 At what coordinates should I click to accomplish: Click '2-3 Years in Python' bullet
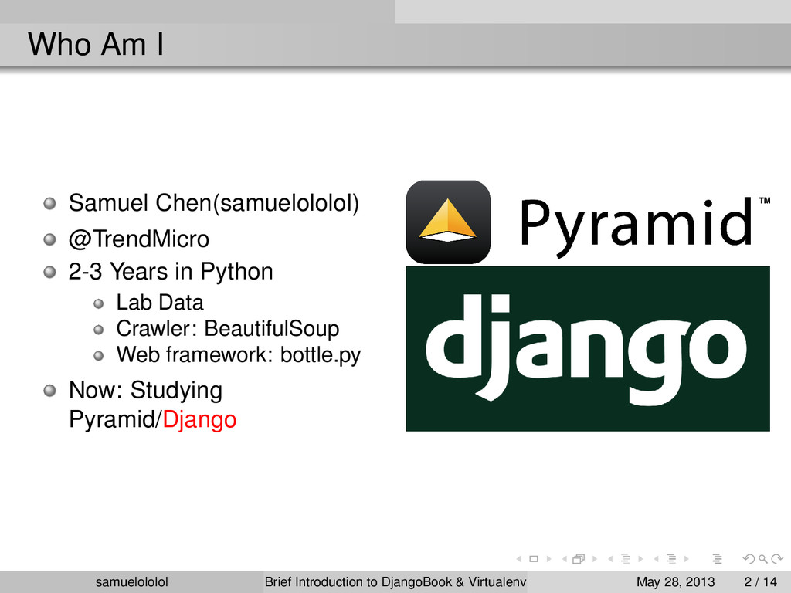[x=171, y=272]
